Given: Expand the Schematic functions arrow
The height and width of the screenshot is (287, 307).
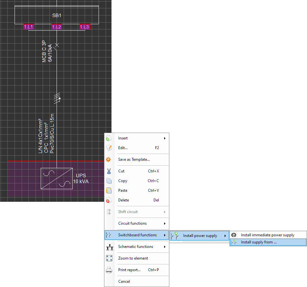Looking at the screenshot, I should (x=165, y=247).
